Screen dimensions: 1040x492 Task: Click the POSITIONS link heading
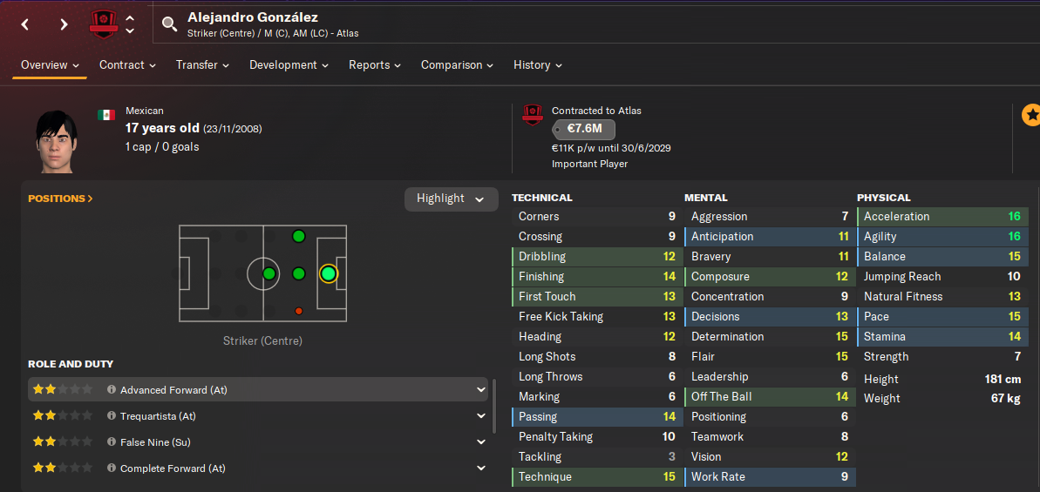point(60,199)
